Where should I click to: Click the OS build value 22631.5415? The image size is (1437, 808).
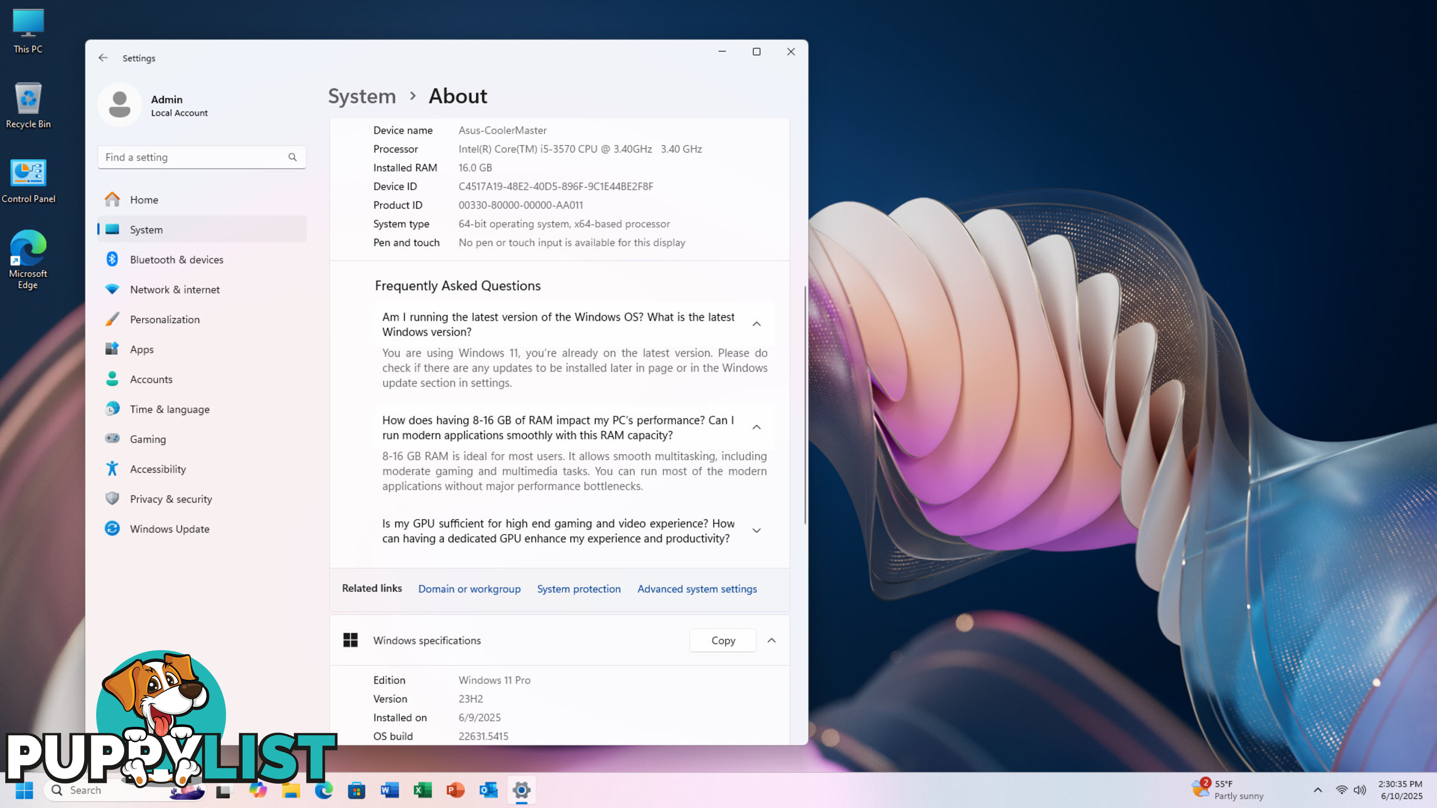pos(483,736)
